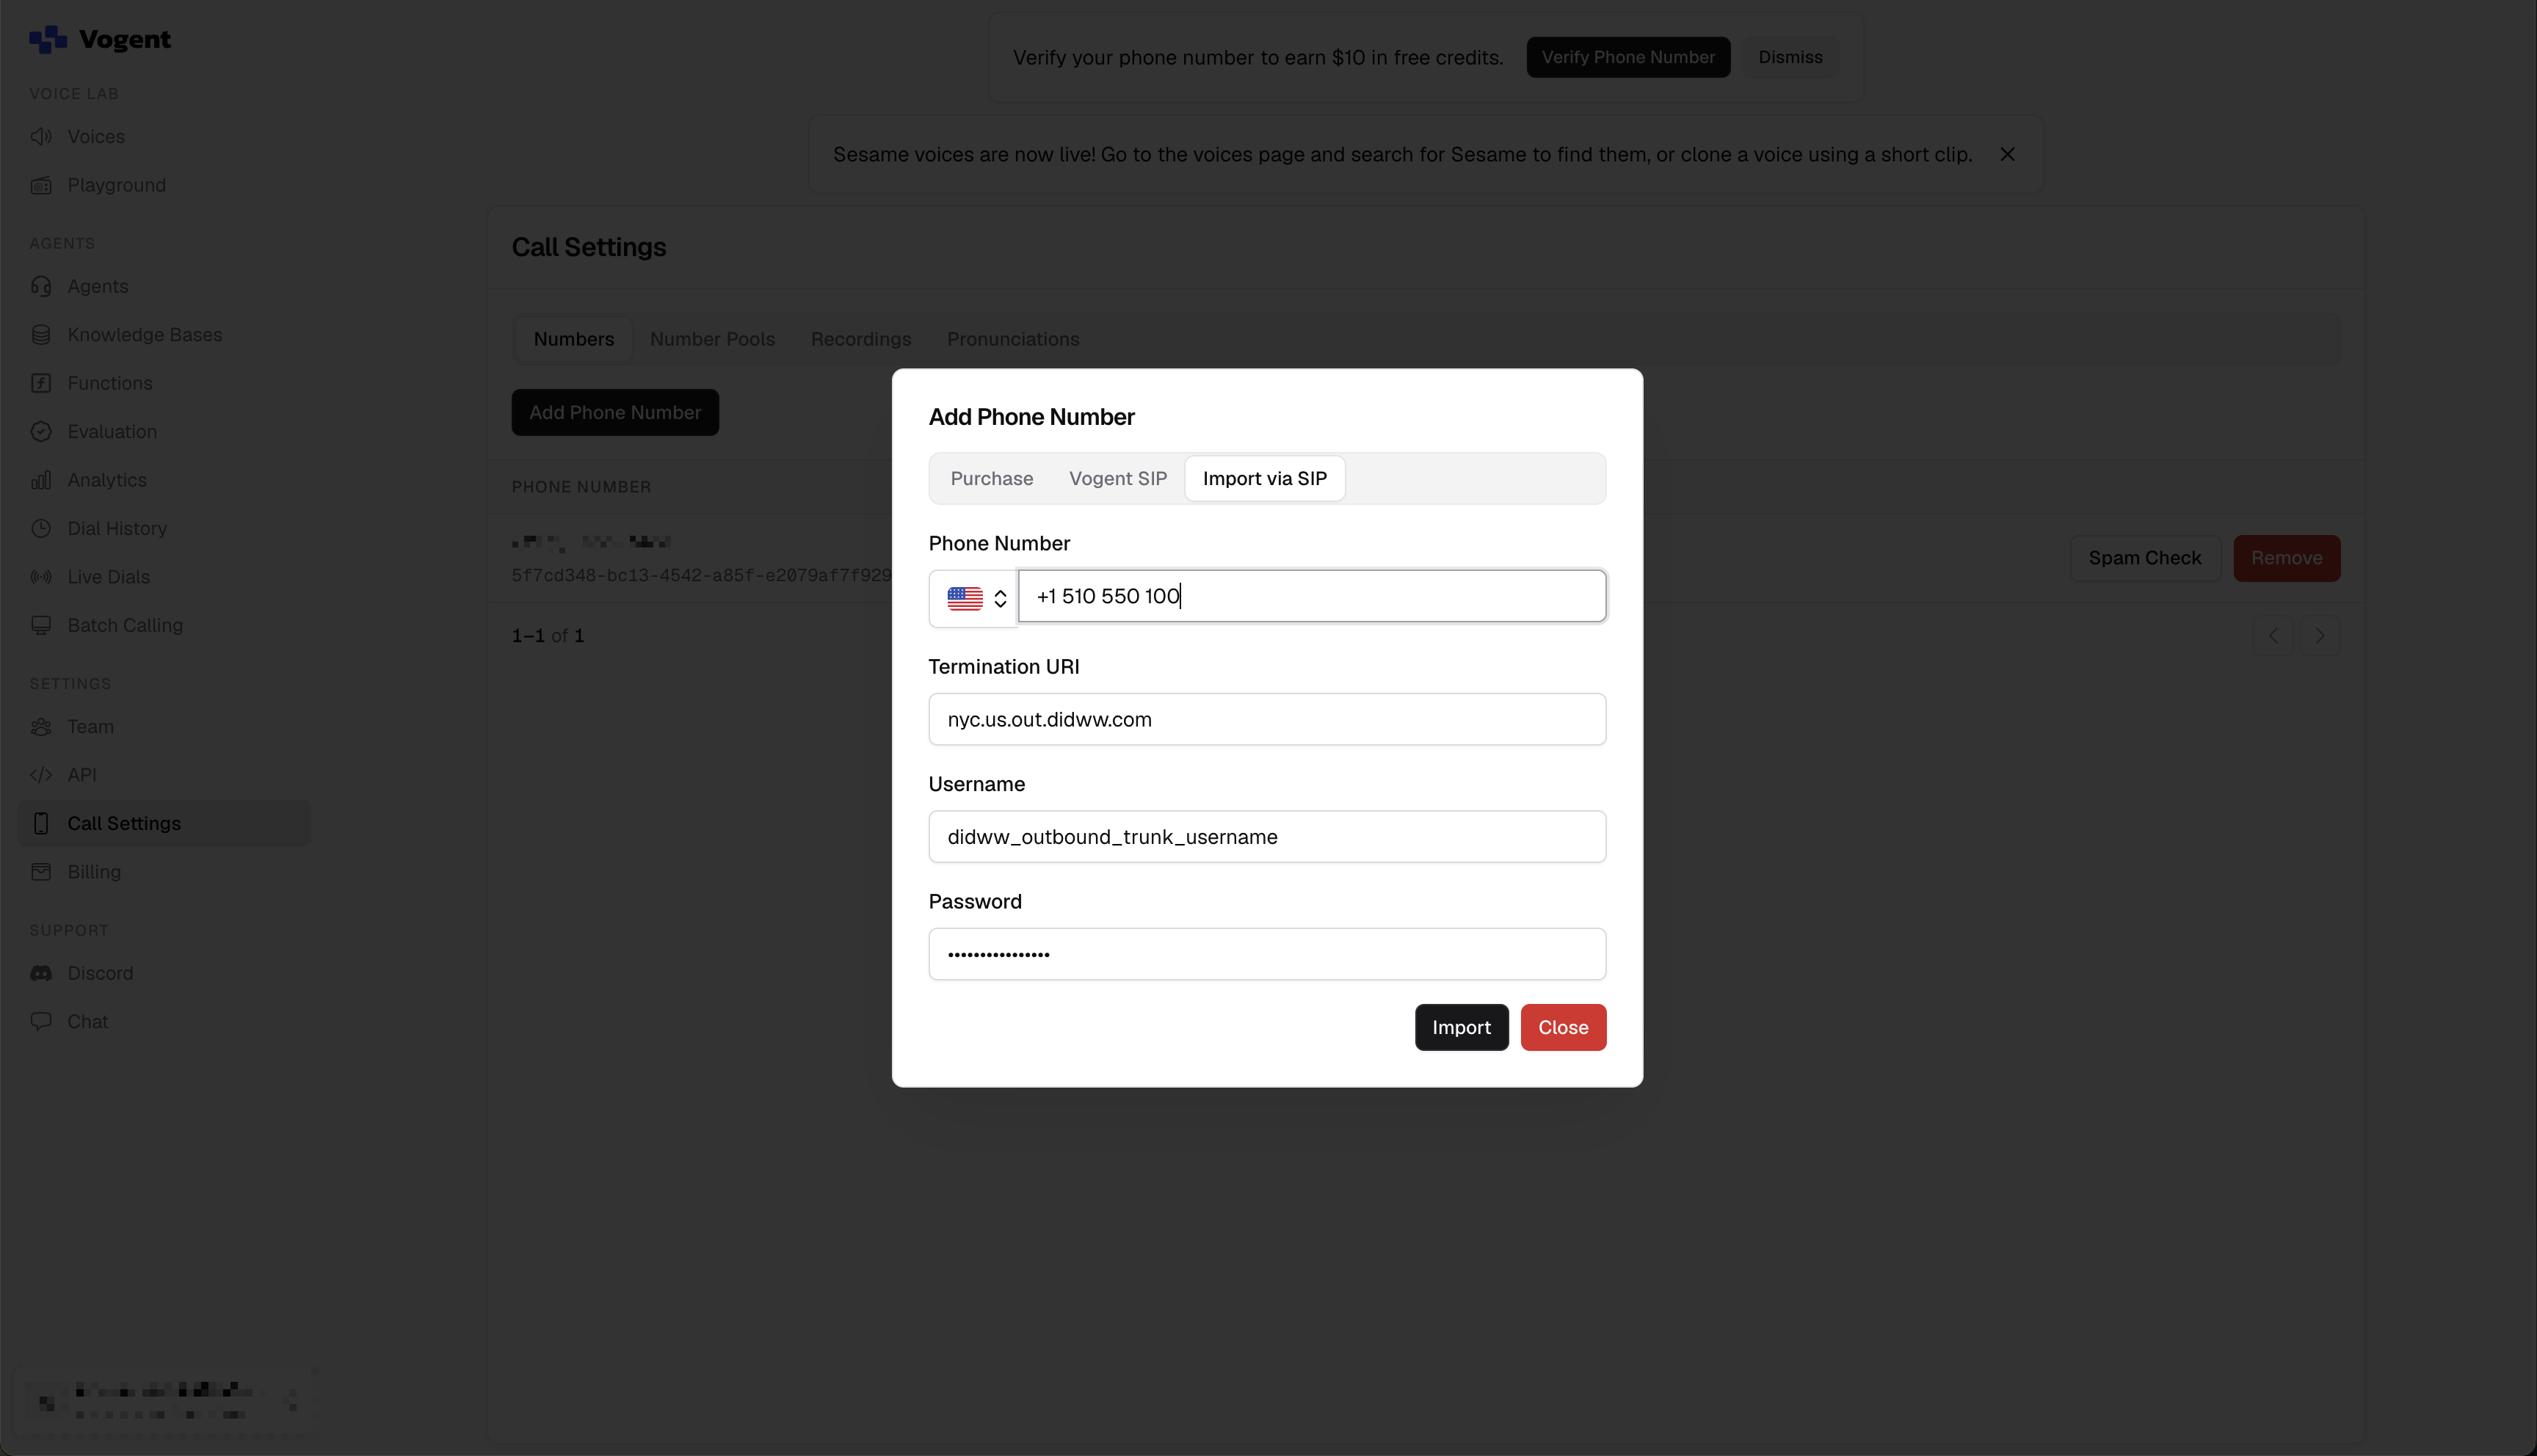Click the API code brackets icon
2537x1456 pixels.
[x=41, y=775]
